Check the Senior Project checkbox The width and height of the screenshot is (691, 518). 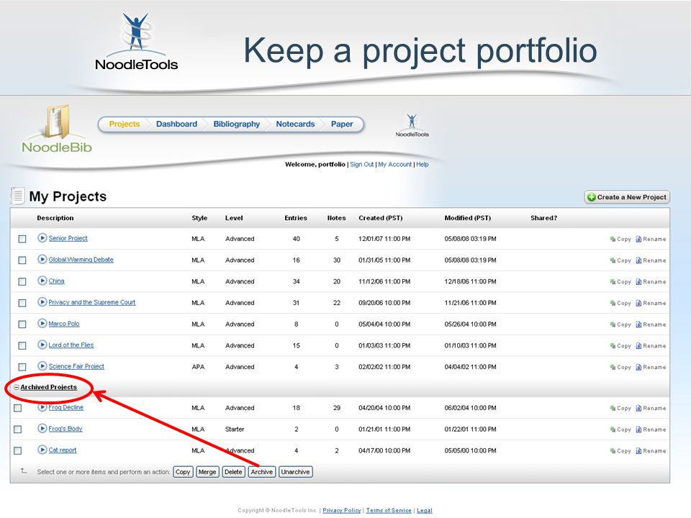22,239
